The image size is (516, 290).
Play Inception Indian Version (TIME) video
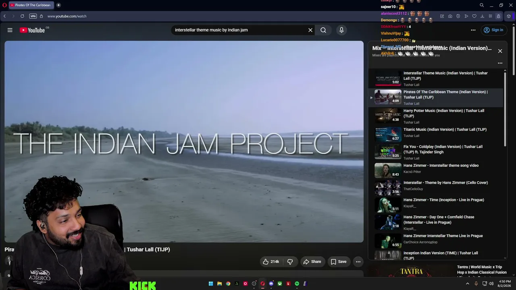436,255
